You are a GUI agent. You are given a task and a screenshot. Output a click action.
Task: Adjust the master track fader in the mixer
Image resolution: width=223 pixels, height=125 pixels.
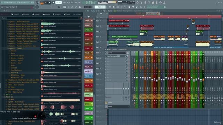pos(134,78)
